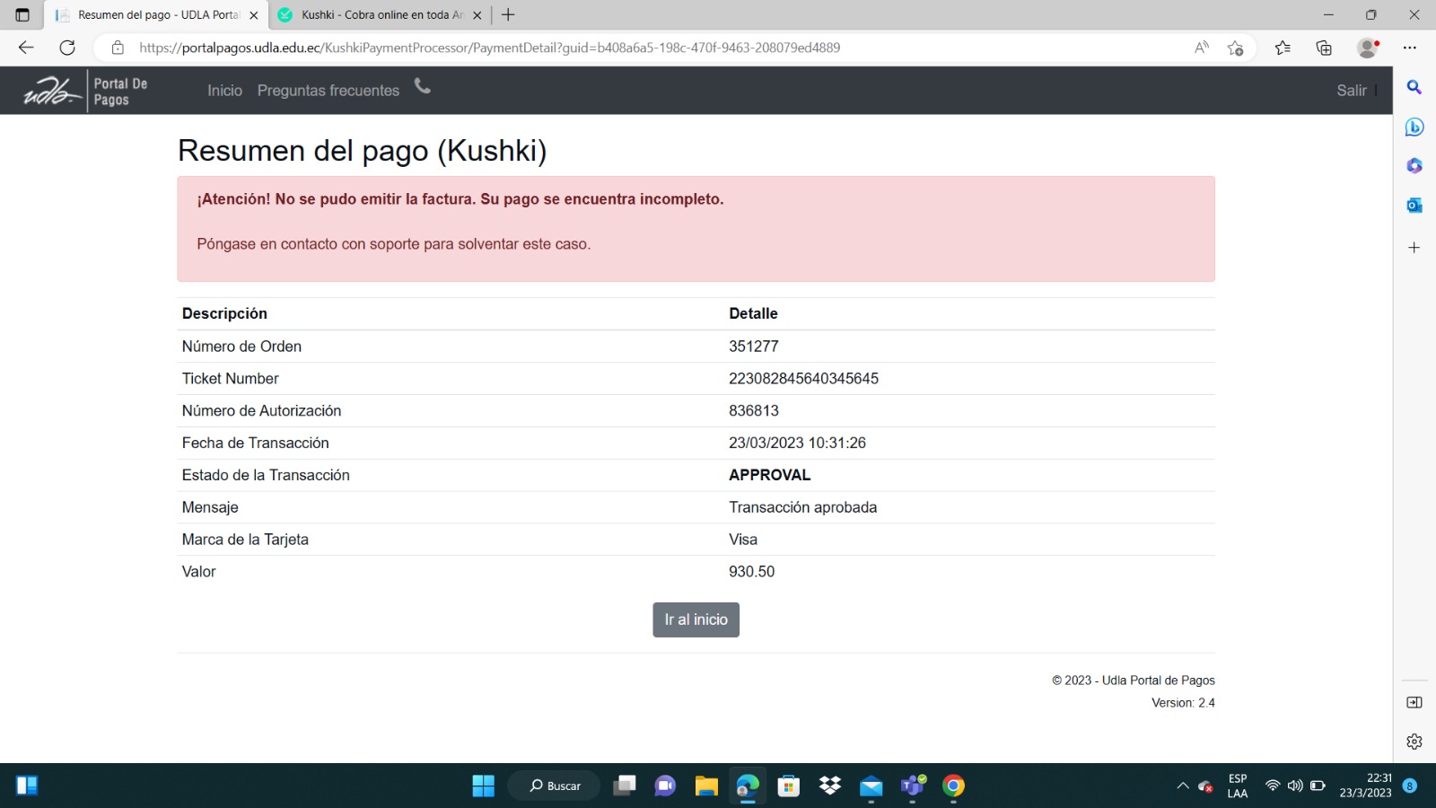Image resolution: width=1436 pixels, height=808 pixels.
Task: Open Edge sidebar settings gear
Action: click(x=1414, y=742)
